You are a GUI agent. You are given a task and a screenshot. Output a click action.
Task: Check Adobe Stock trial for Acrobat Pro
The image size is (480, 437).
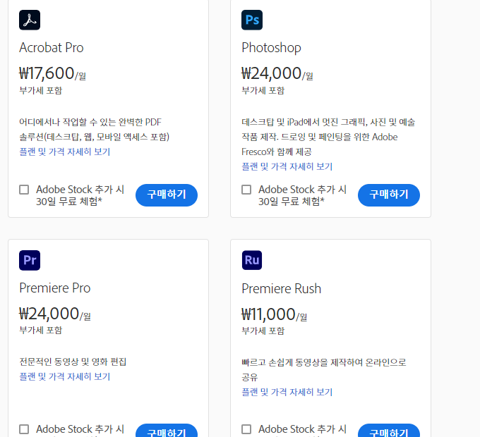point(24,190)
